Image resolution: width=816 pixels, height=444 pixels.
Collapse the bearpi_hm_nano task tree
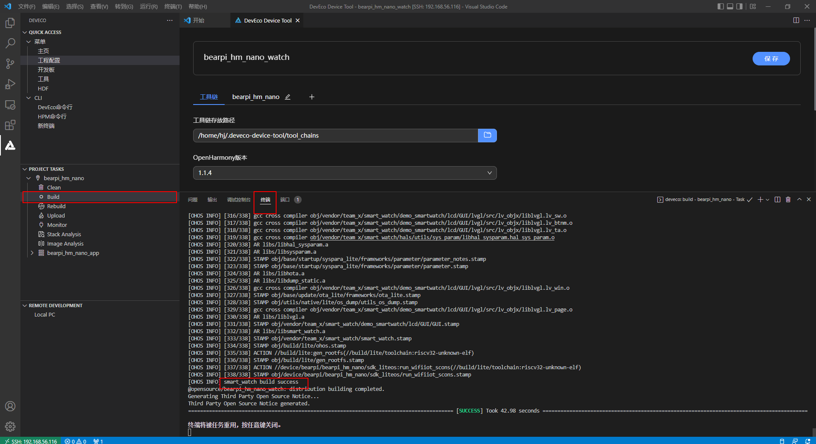point(29,178)
